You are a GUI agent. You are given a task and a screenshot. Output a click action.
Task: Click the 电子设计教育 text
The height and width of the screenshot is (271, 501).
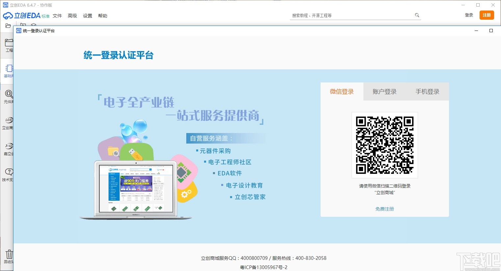click(245, 185)
